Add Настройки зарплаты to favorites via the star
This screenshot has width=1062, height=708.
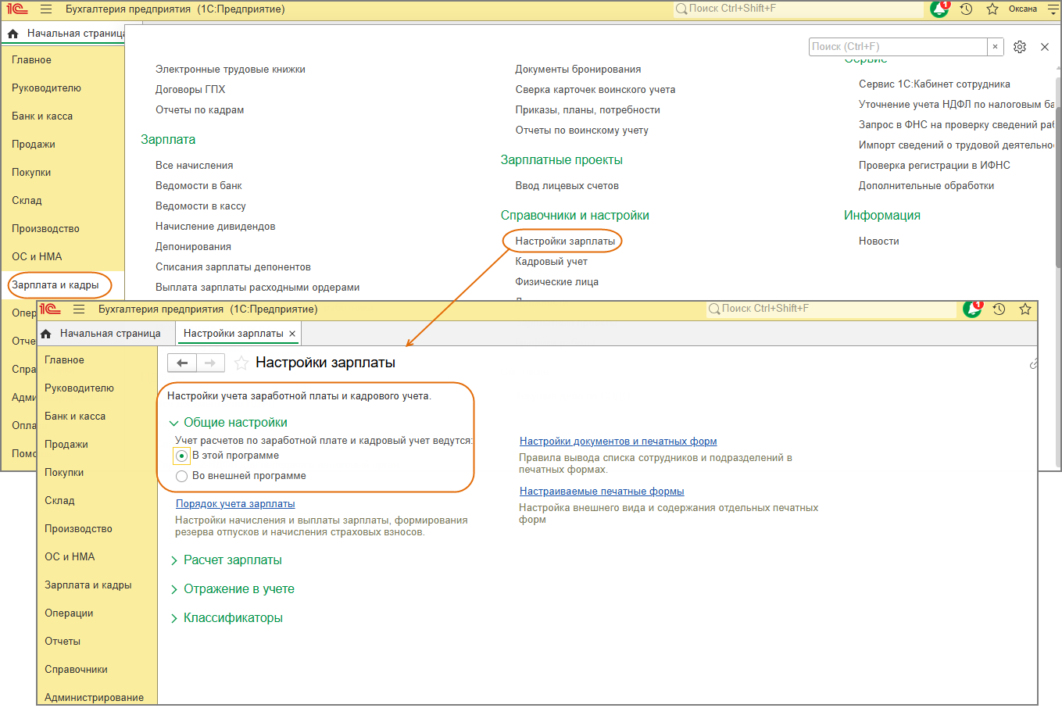[241, 363]
